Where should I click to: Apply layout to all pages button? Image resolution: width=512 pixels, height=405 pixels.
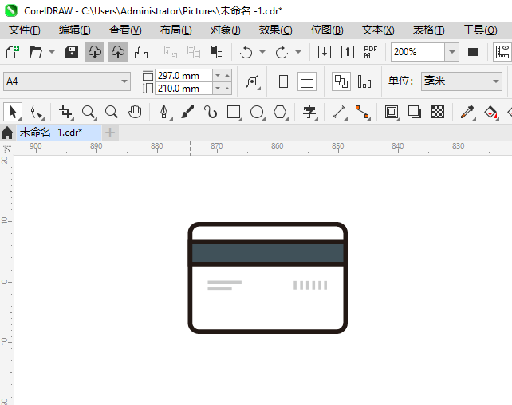(341, 81)
